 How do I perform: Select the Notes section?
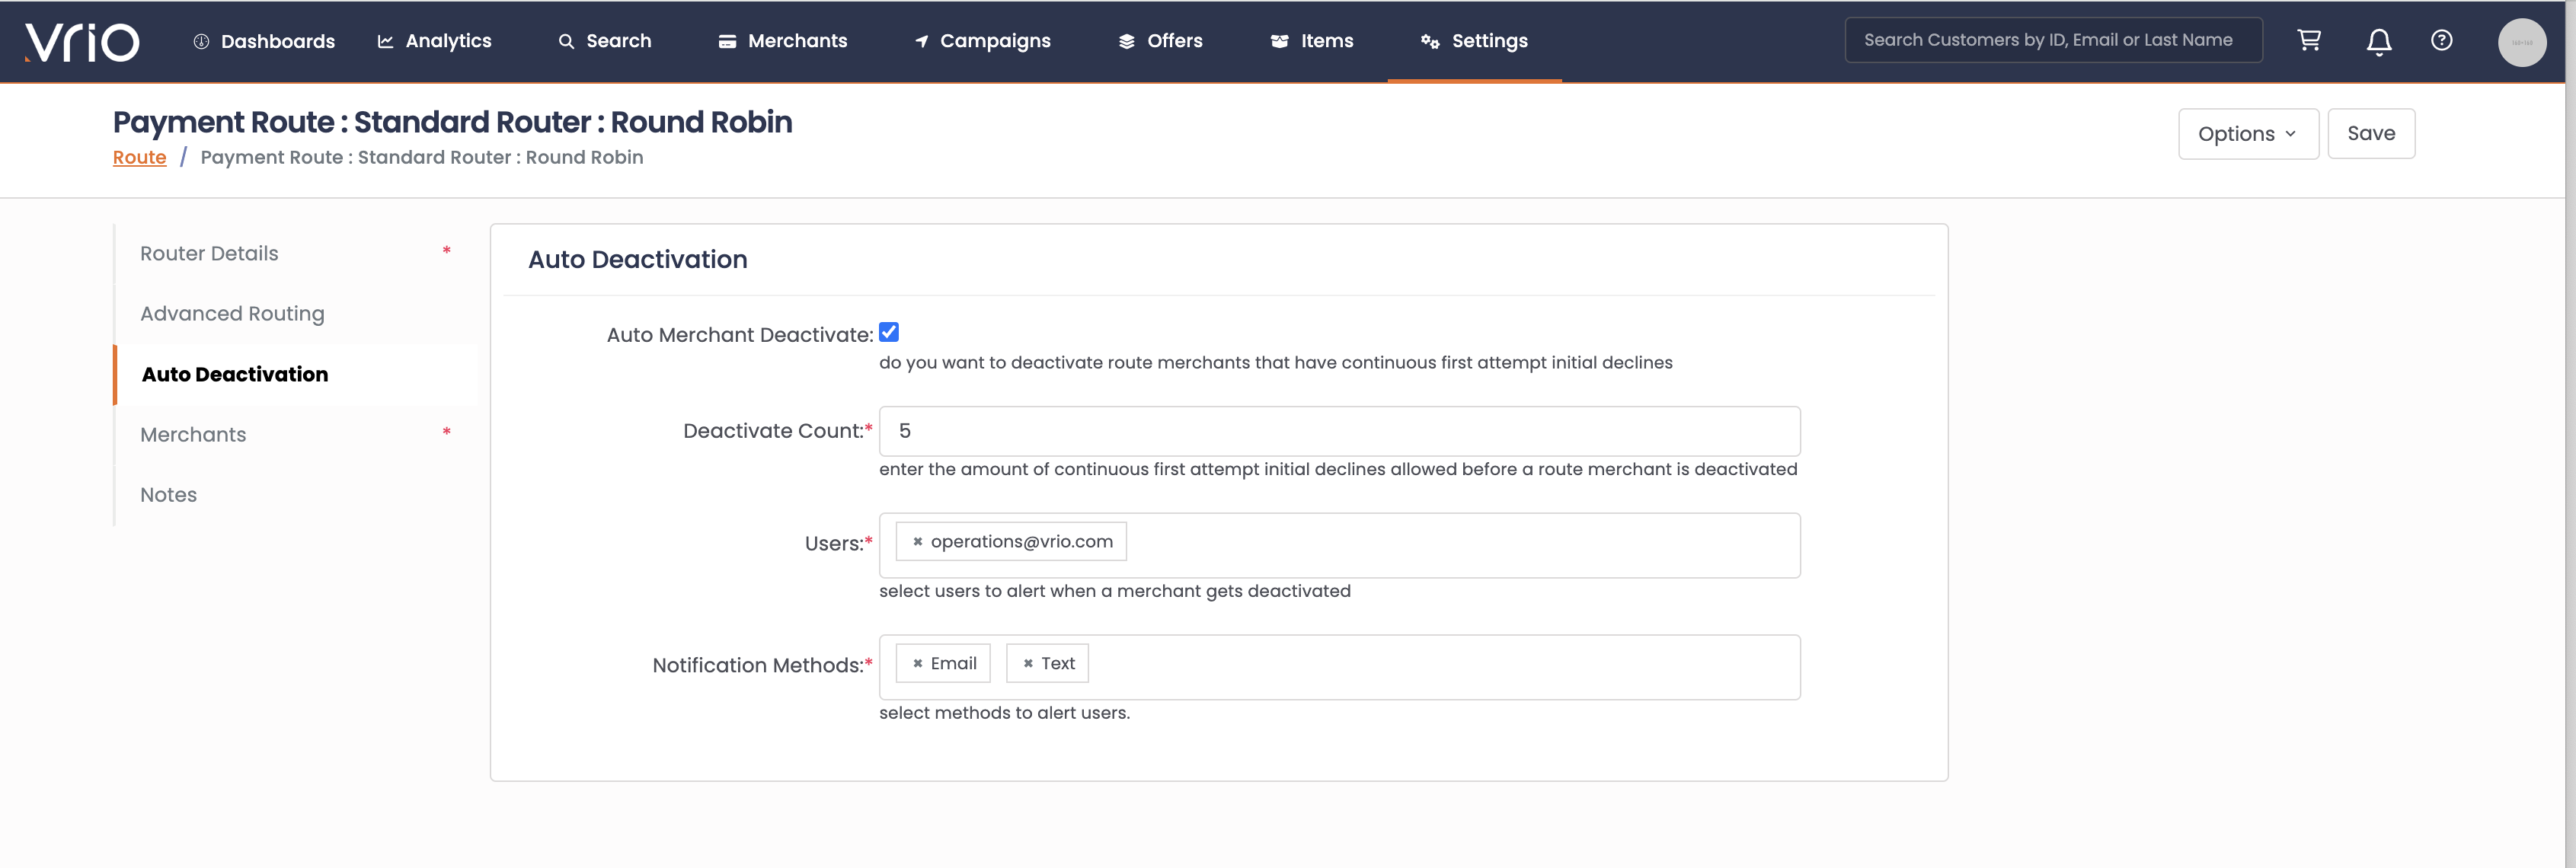(x=296, y=495)
